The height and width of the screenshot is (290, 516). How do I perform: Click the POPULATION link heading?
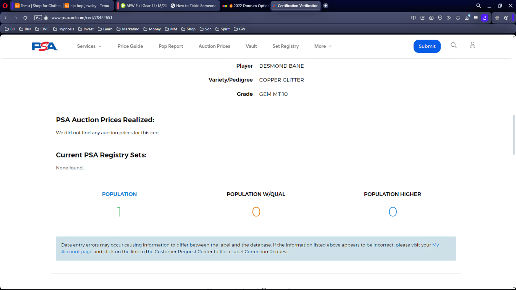click(119, 194)
